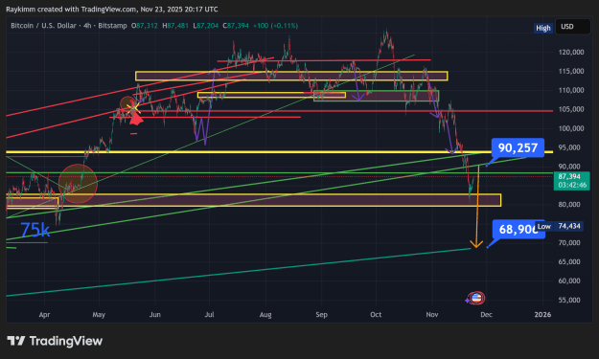Viewport: 599px width, 359px height.
Task: Click the 55,000 price axis label
Action: (x=569, y=300)
